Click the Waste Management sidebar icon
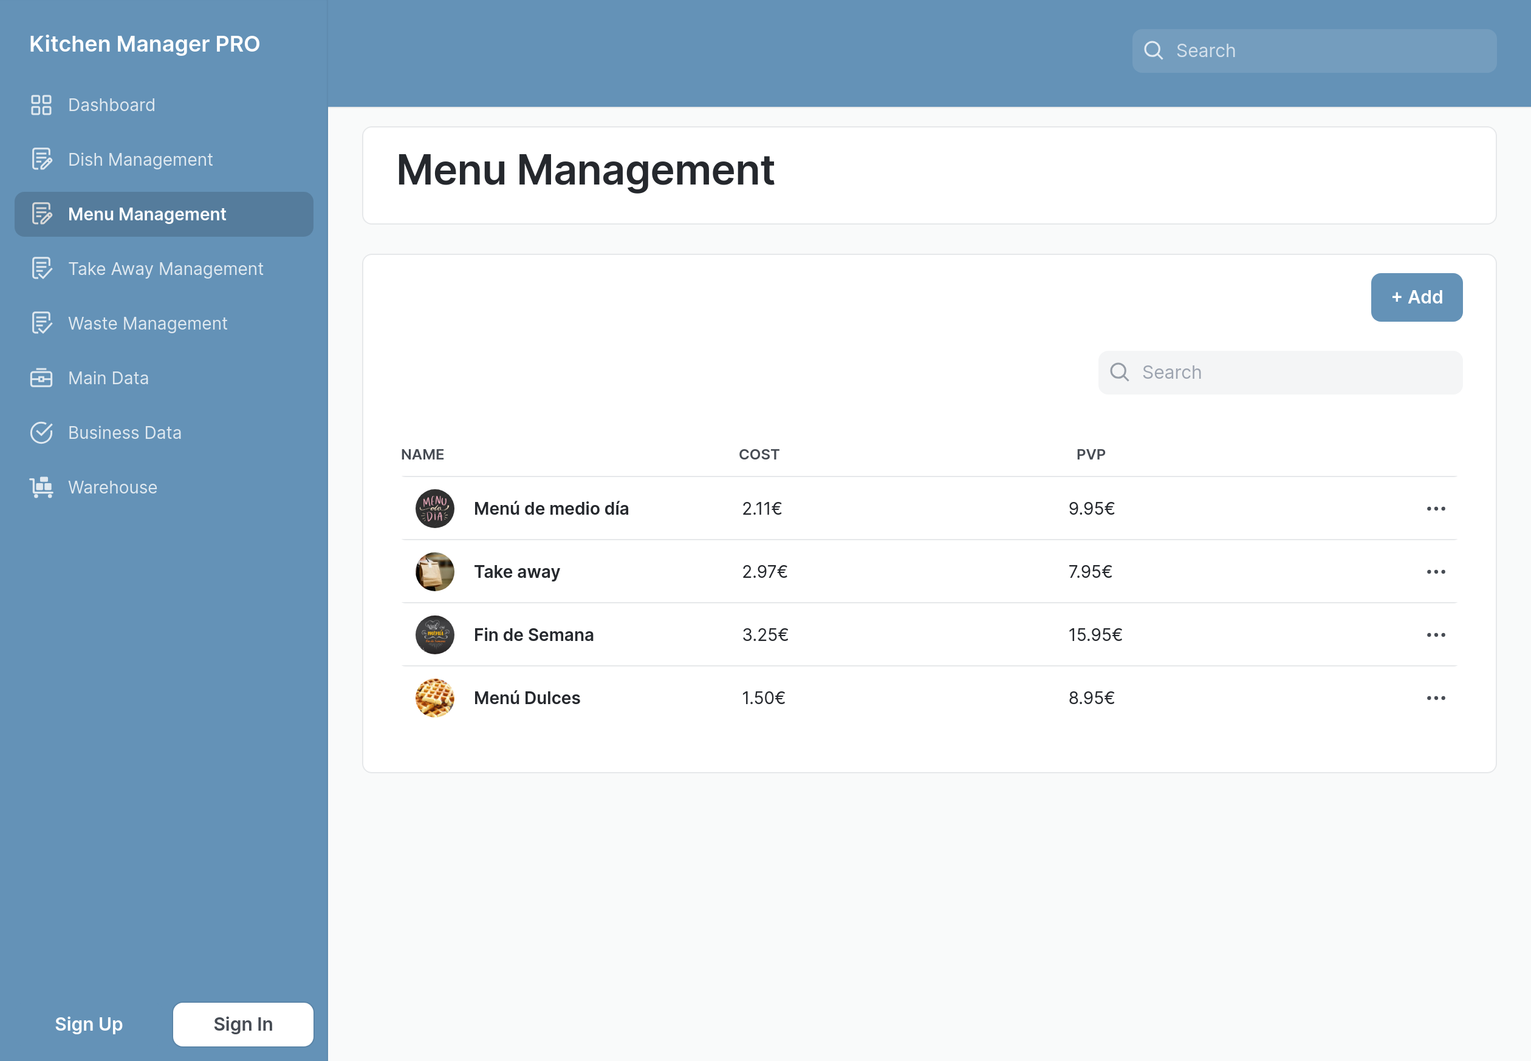 (41, 323)
